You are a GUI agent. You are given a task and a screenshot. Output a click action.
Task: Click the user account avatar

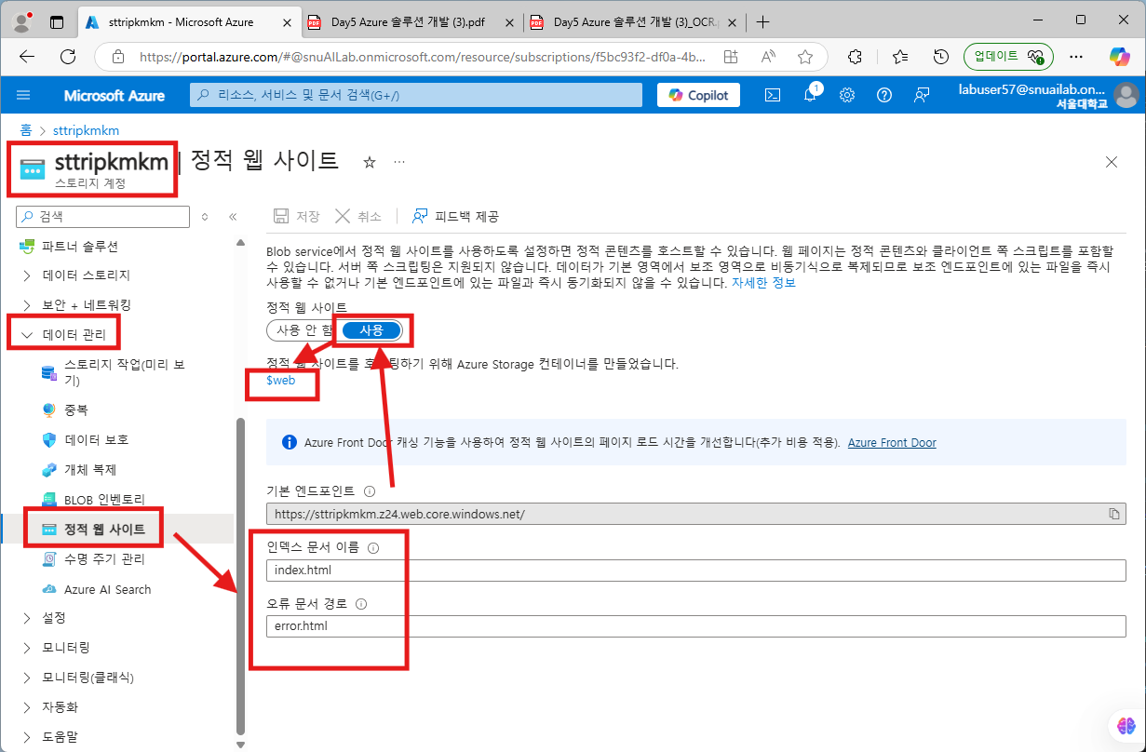tap(1126, 95)
